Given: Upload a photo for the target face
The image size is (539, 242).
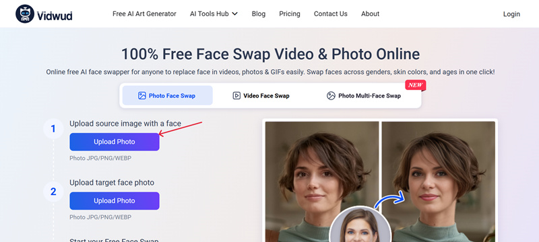Looking at the screenshot, I should [x=115, y=201].
